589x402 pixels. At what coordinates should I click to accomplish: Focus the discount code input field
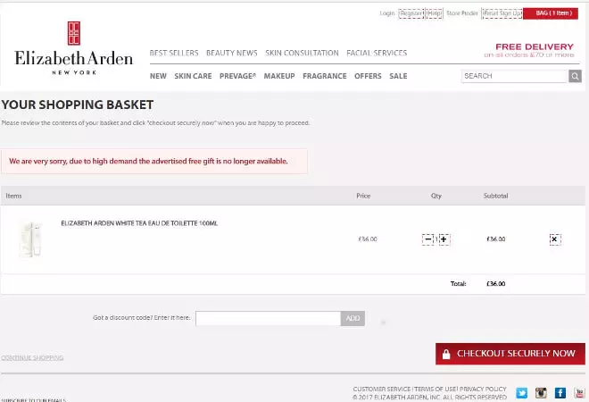click(268, 318)
